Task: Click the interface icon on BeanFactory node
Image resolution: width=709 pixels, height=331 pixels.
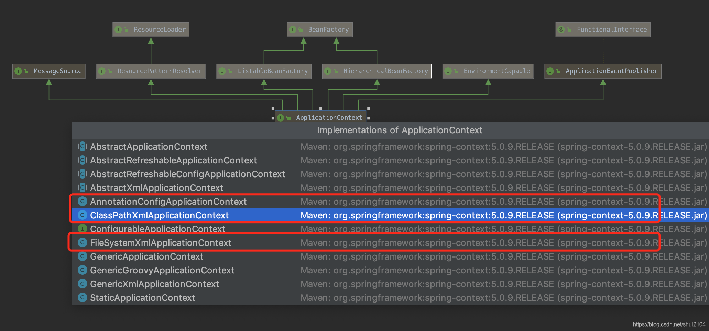Action: click(x=293, y=30)
